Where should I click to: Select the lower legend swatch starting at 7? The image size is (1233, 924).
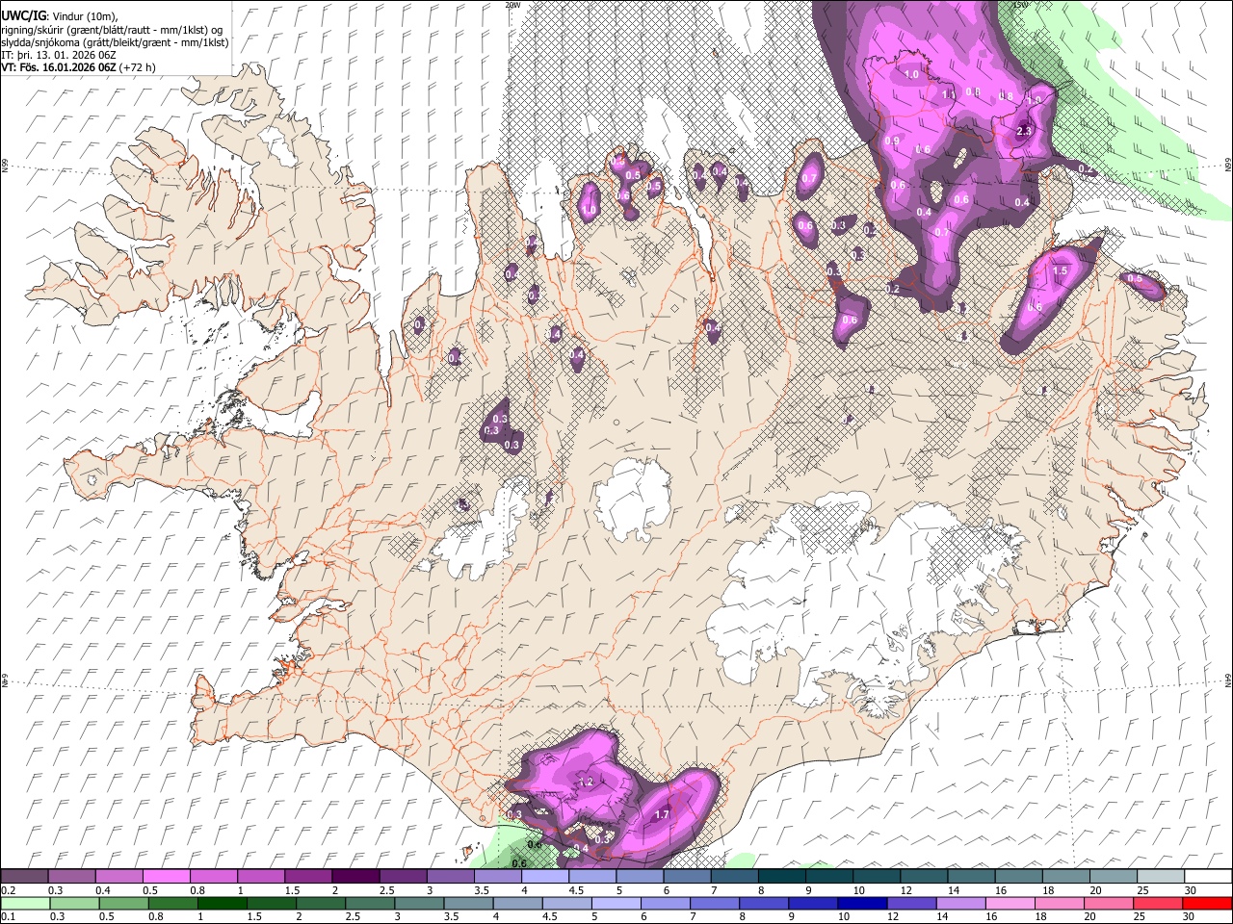click(714, 904)
